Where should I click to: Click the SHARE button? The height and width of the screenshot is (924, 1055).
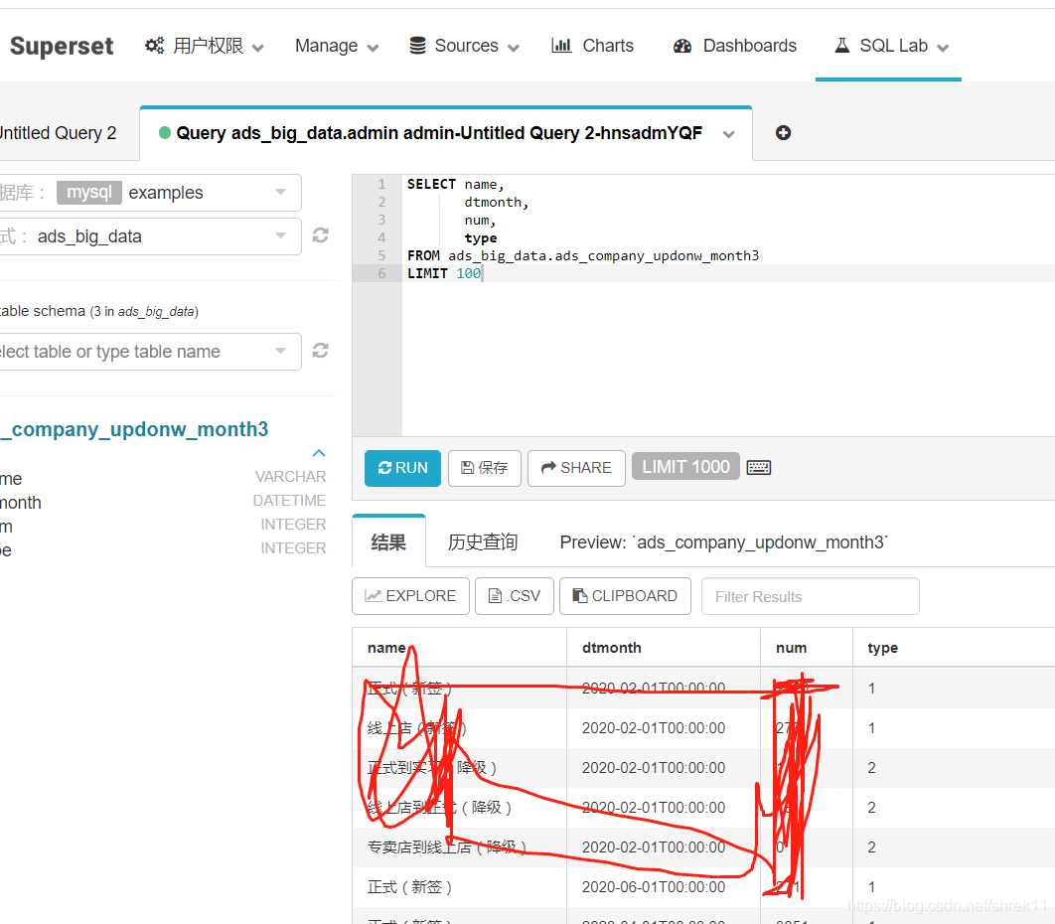point(576,468)
